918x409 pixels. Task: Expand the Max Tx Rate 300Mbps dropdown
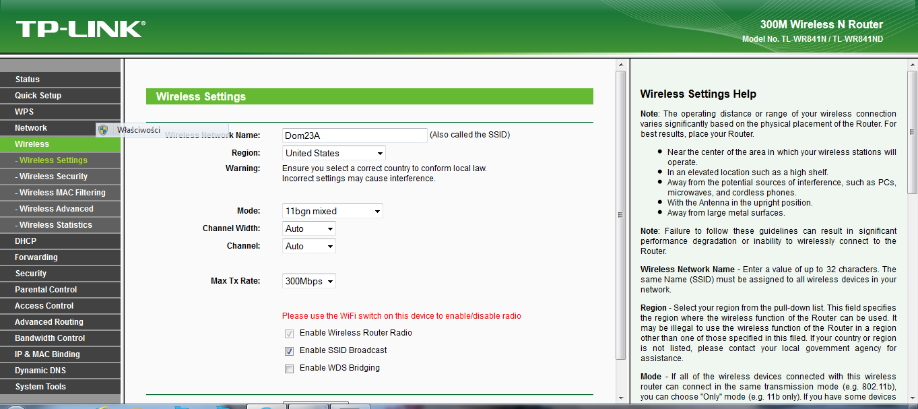pos(308,281)
